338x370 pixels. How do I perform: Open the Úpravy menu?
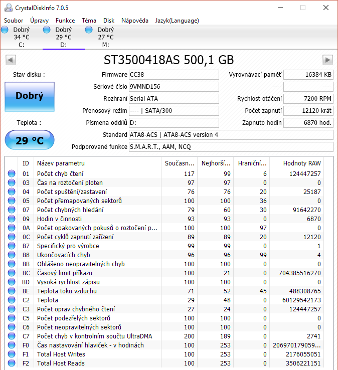click(x=39, y=21)
